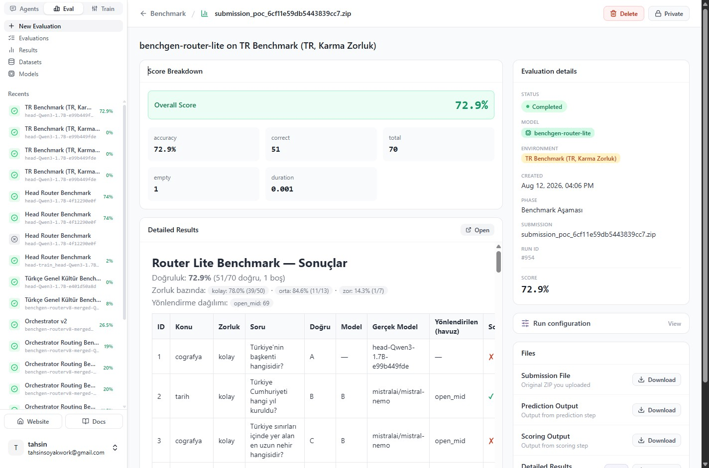The width and height of the screenshot is (709, 468).
Task: Click the lock icon on Private button
Action: pos(658,13)
